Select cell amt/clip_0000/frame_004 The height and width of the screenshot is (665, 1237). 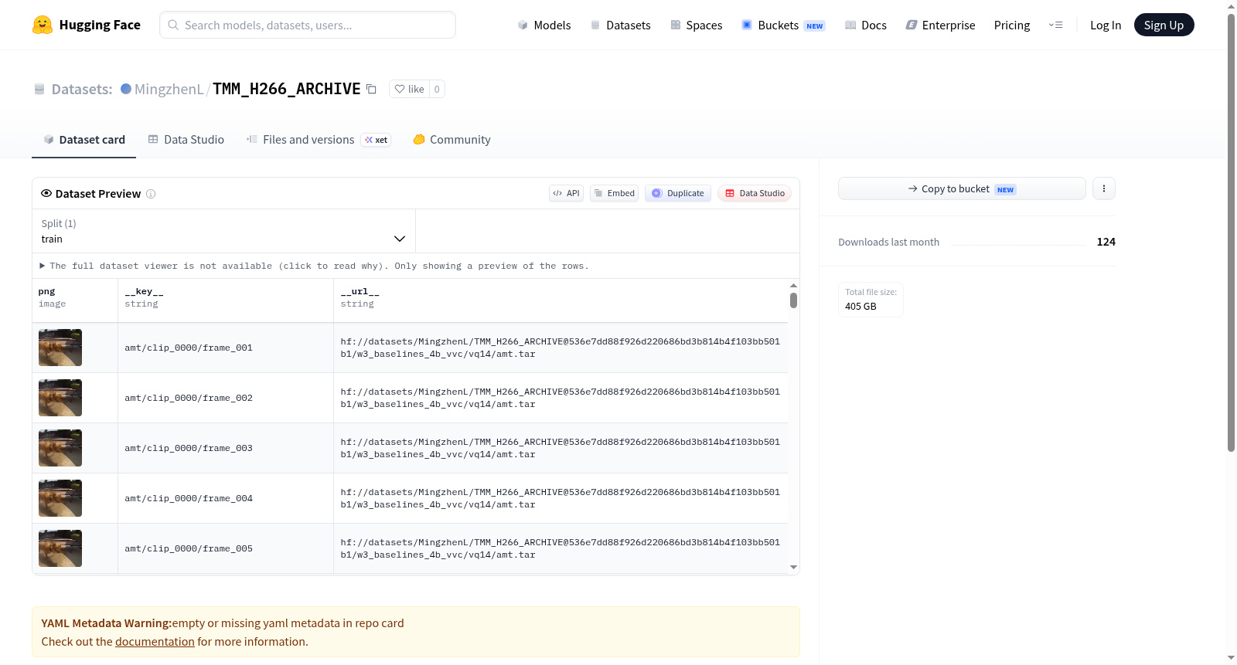(226, 498)
